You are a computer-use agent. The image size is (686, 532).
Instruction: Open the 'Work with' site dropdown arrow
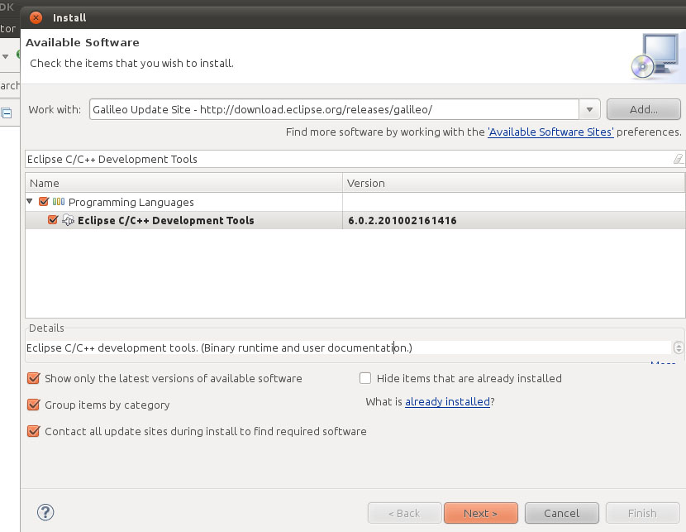(x=589, y=109)
